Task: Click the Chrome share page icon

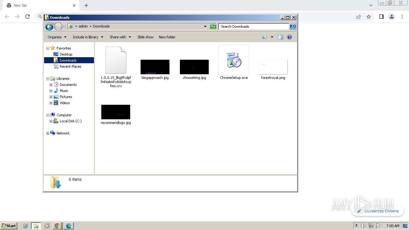Action: click(359, 17)
